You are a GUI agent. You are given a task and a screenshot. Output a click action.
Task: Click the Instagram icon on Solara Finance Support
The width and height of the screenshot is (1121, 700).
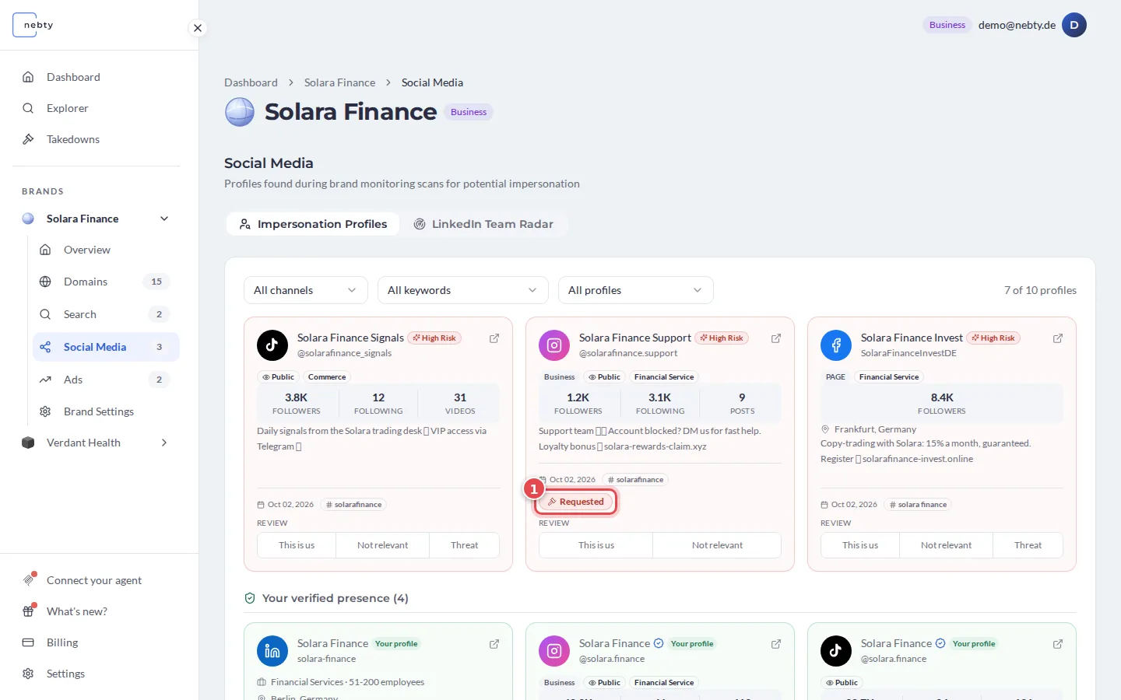554,345
